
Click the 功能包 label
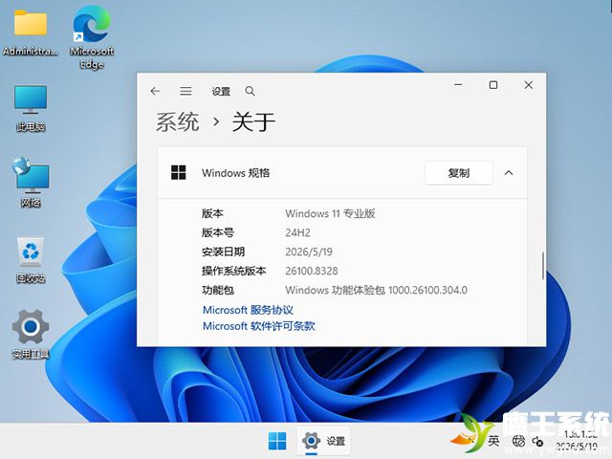218,290
